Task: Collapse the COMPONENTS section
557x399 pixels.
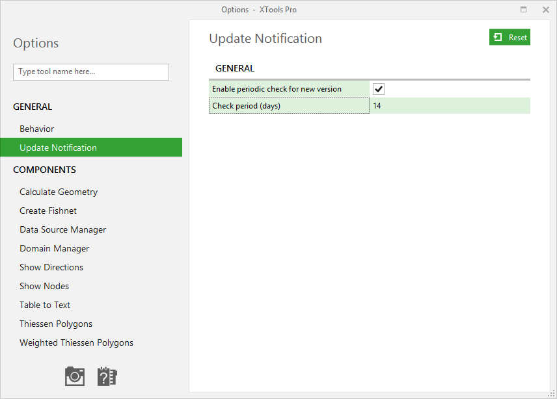Action: point(44,170)
